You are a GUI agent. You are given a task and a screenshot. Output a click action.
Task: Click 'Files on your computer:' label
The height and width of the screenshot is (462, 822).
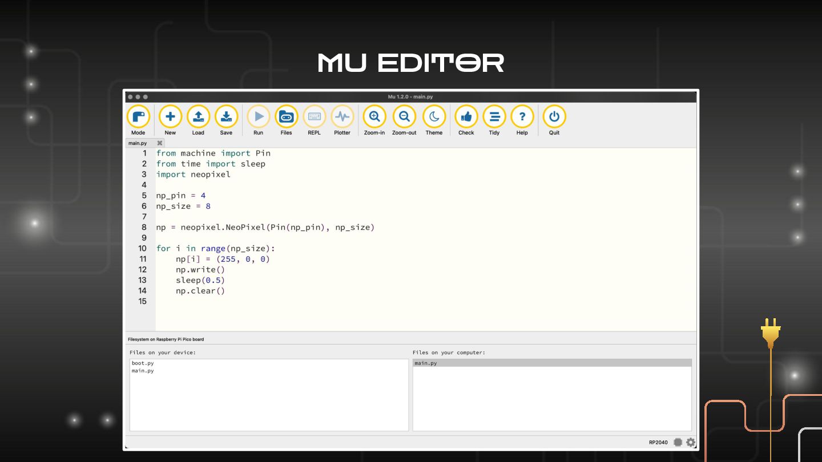coord(449,352)
